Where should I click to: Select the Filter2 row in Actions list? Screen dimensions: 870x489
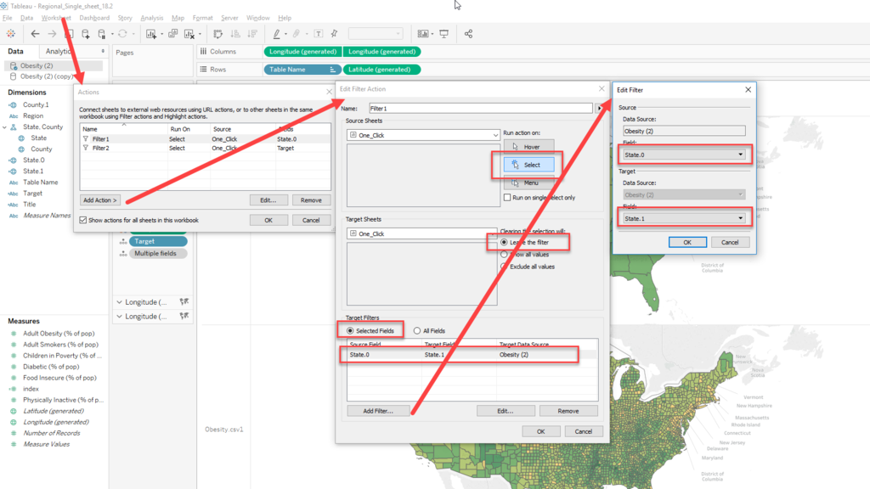[x=205, y=148]
